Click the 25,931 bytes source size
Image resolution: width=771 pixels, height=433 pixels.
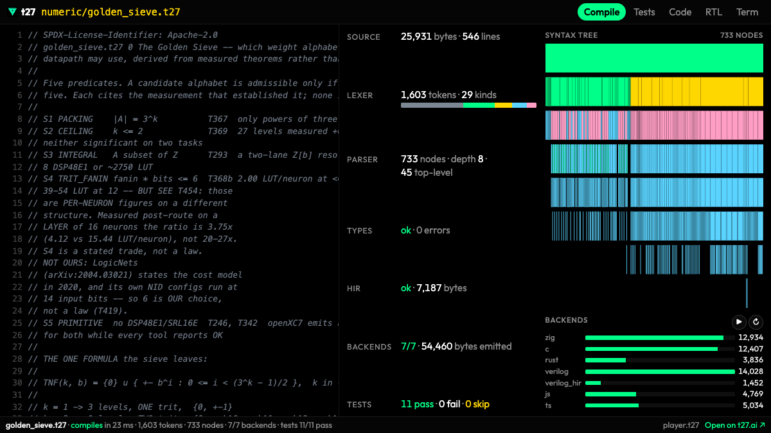(x=429, y=37)
